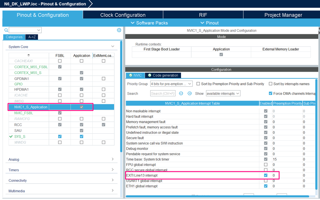This screenshot has width=320, height=200.
Task: Toggle GPDMA1 ExtMemLoader checkbox
Action: tap(103, 78)
